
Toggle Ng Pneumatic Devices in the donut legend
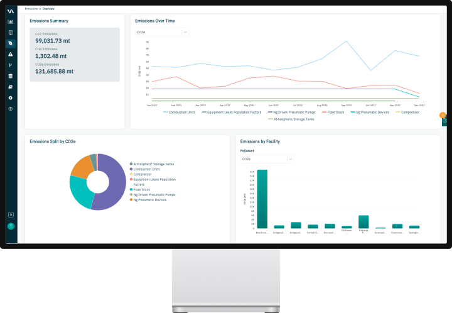[148, 200]
